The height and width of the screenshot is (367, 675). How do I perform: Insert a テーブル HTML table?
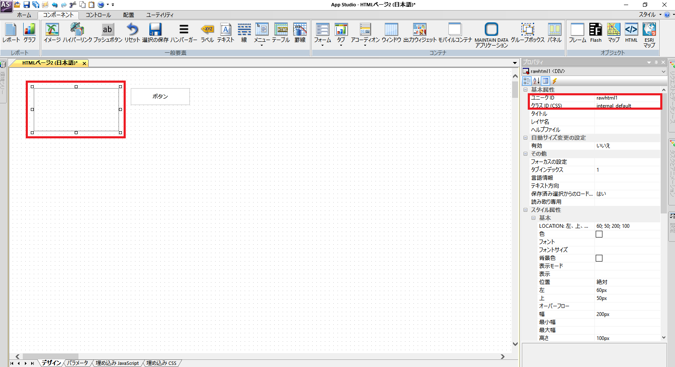click(281, 33)
